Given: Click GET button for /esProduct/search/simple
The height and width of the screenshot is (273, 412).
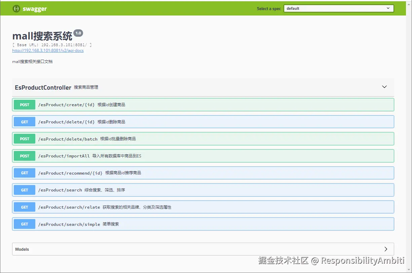Looking at the screenshot, I should (25, 224).
